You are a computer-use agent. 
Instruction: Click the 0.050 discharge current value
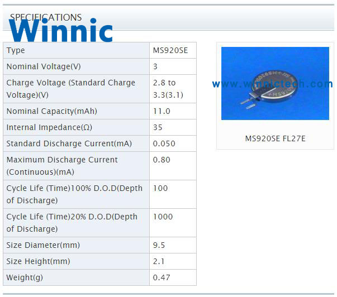coord(164,143)
